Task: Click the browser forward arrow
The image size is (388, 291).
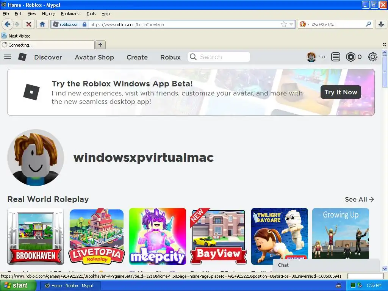Action: click(17, 24)
